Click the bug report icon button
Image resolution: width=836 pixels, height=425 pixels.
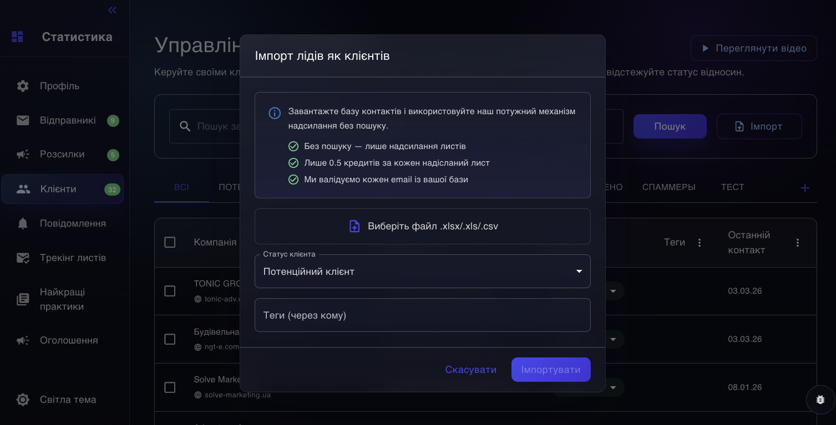tap(820, 400)
